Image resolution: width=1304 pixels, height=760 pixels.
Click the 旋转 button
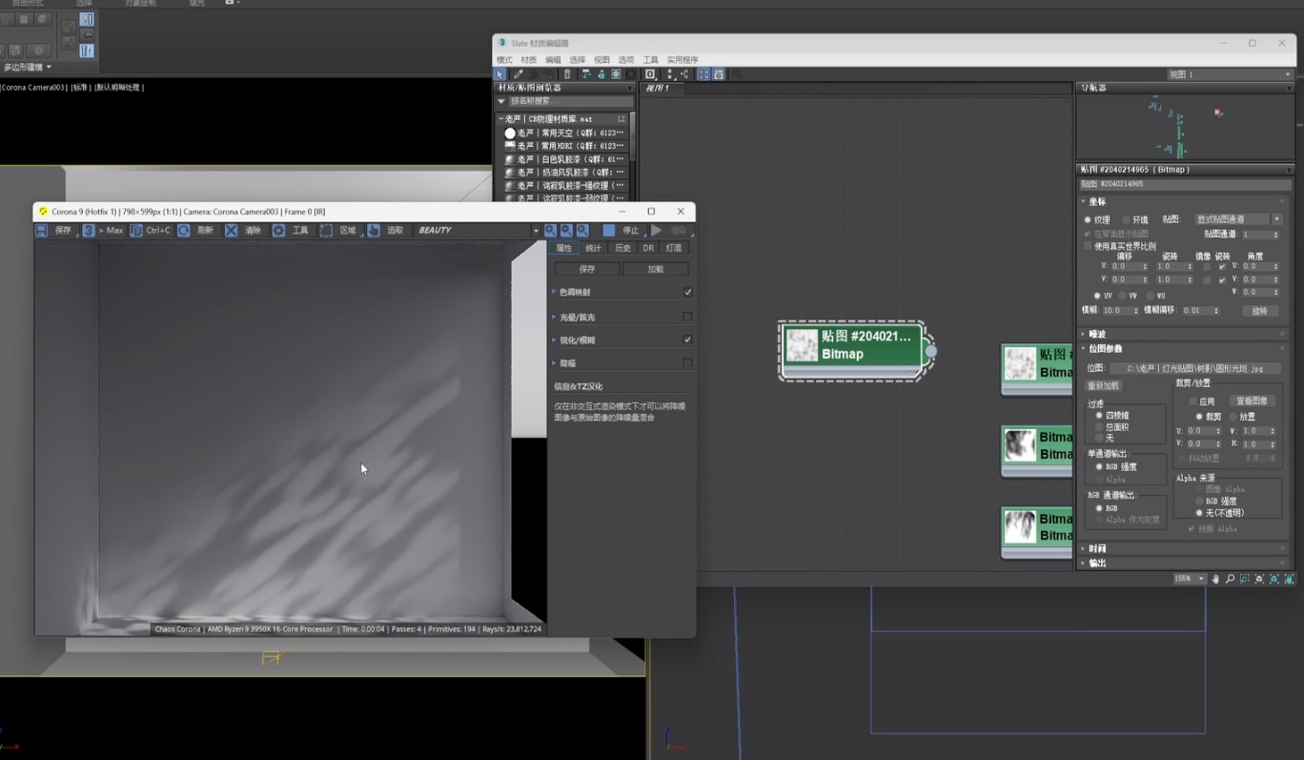[1260, 311]
